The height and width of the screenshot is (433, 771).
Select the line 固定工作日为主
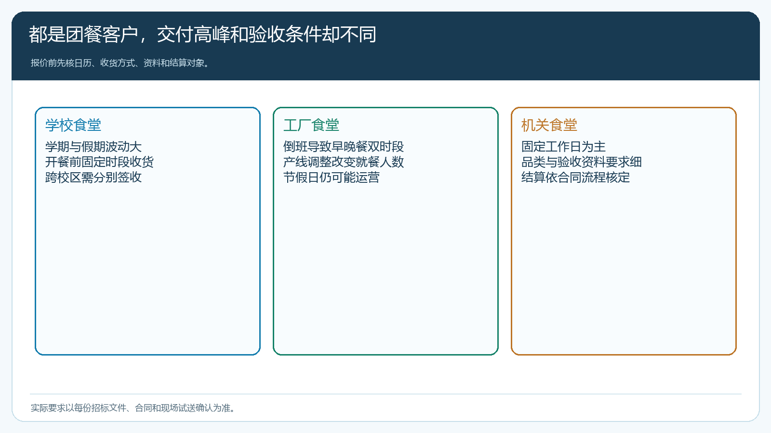point(563,147)
